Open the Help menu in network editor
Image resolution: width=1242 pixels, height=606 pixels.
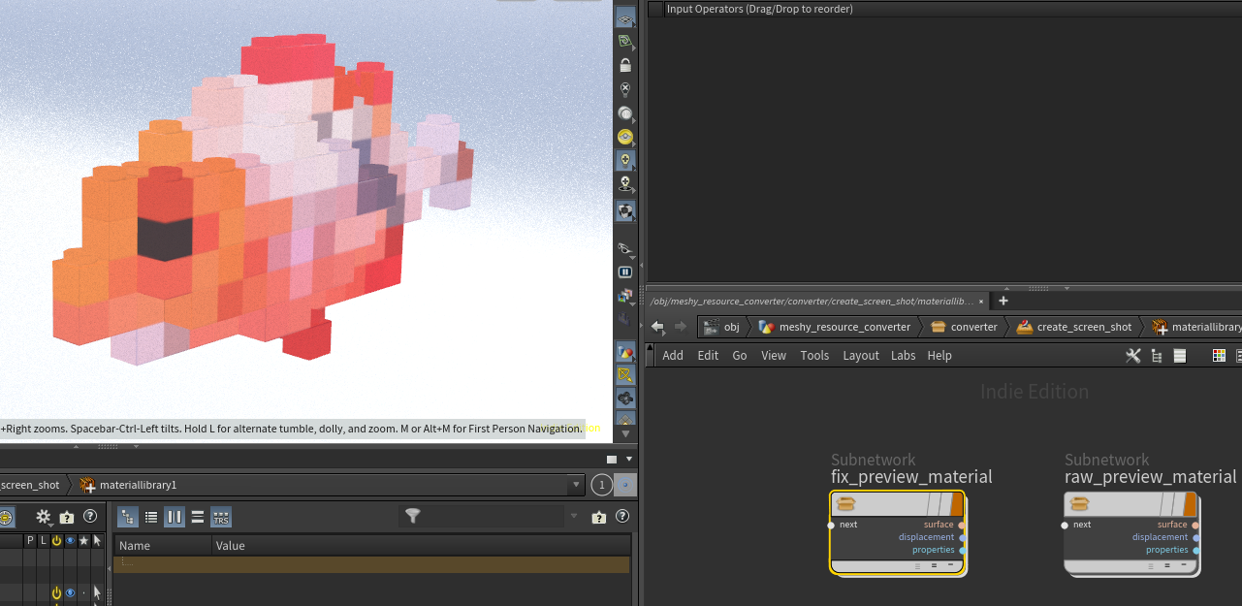point(939,356)
